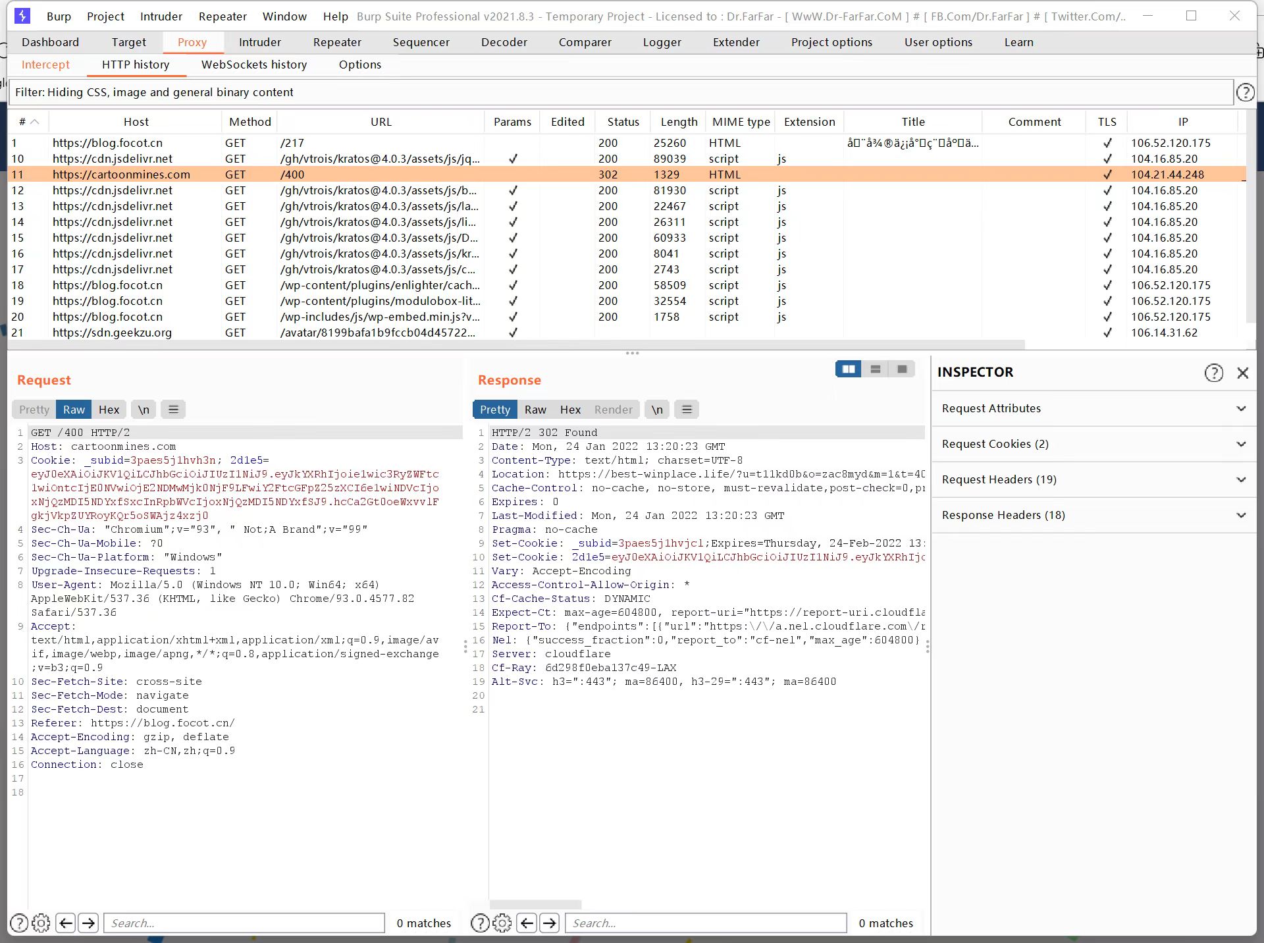Switch Request view to Pretty
Screen dimensions: 1264x943
[x=34, y=410]
